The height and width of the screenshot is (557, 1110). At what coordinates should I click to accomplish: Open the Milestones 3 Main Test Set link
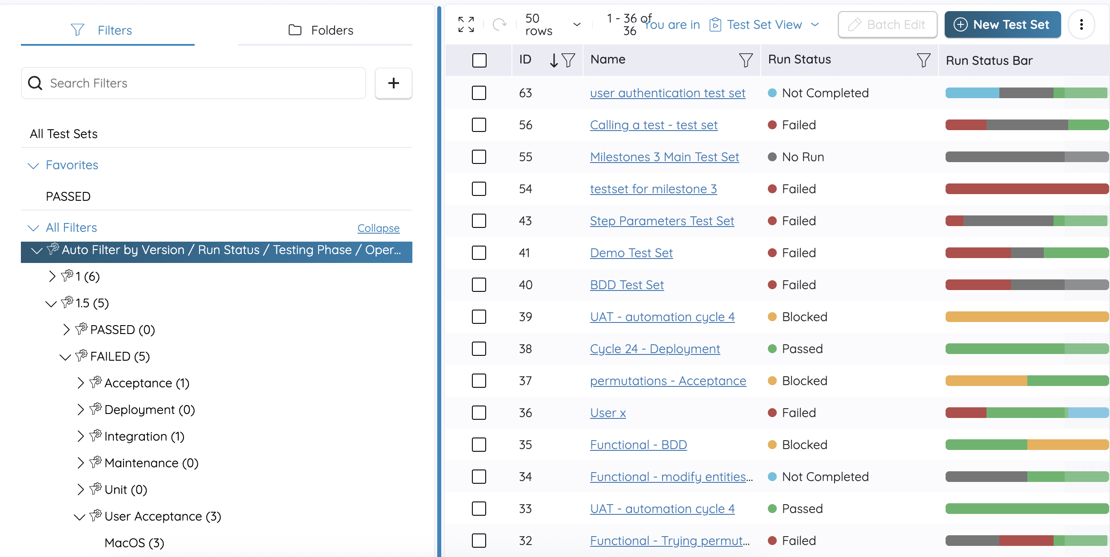coord(664,157)
